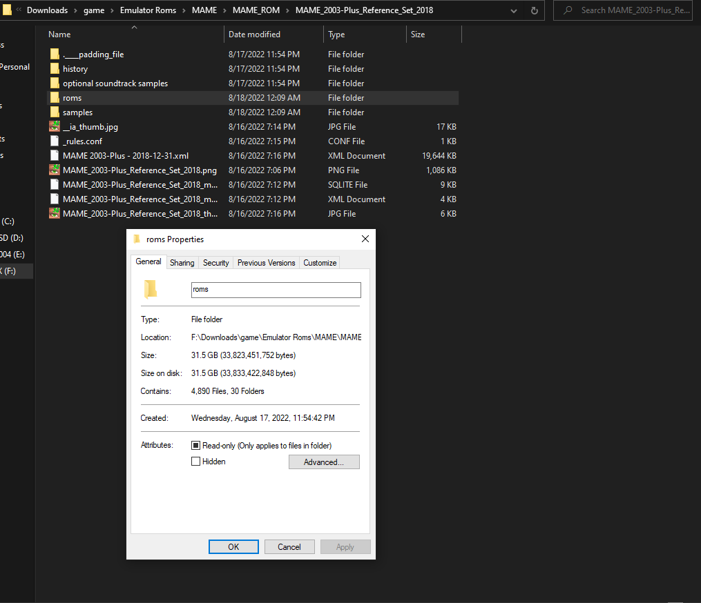This screenshot has width=701, height=603.
Task: Click the 6 KB JPG thumbnail file icon
Action: [55, 213]
